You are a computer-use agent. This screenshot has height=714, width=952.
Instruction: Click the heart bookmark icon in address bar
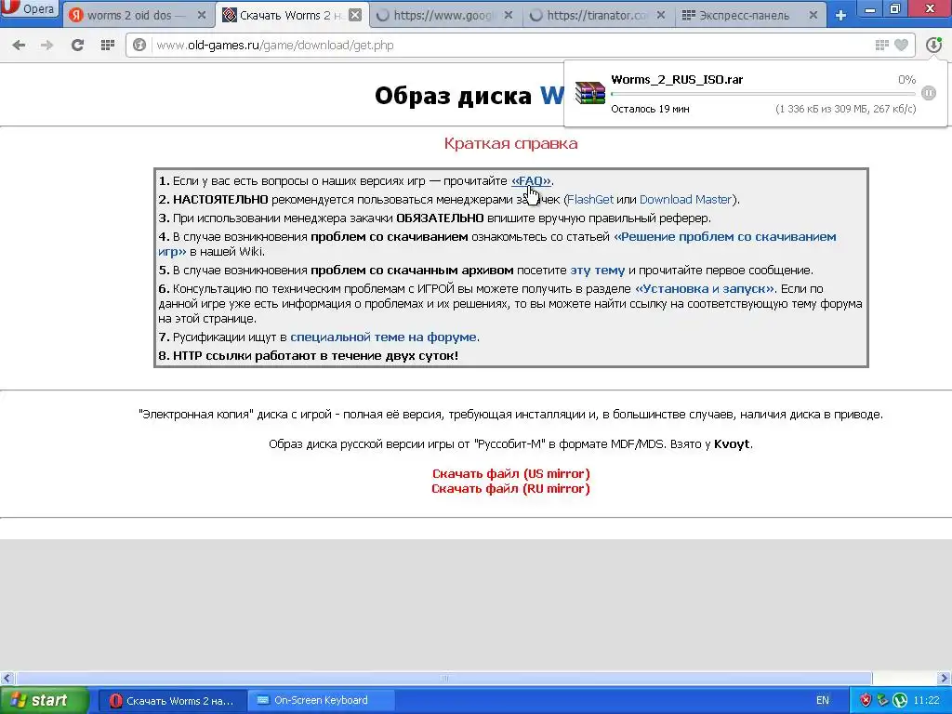(x=902, y=45)
